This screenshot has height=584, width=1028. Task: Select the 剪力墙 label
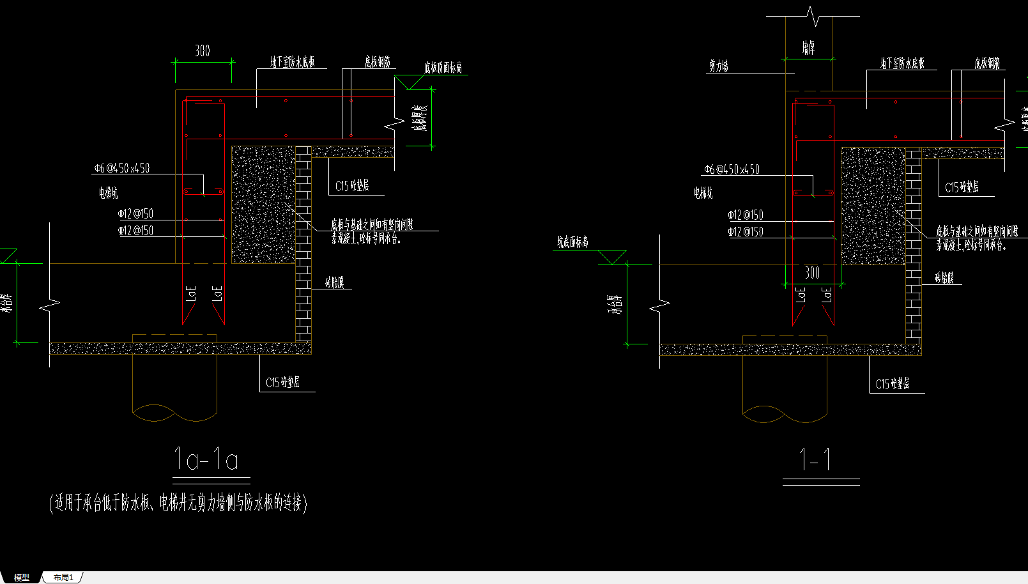pyautogui.click(x=719, y=66)
